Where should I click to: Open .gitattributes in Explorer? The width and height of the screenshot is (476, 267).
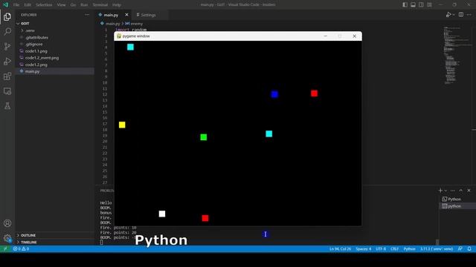(54, 38)
